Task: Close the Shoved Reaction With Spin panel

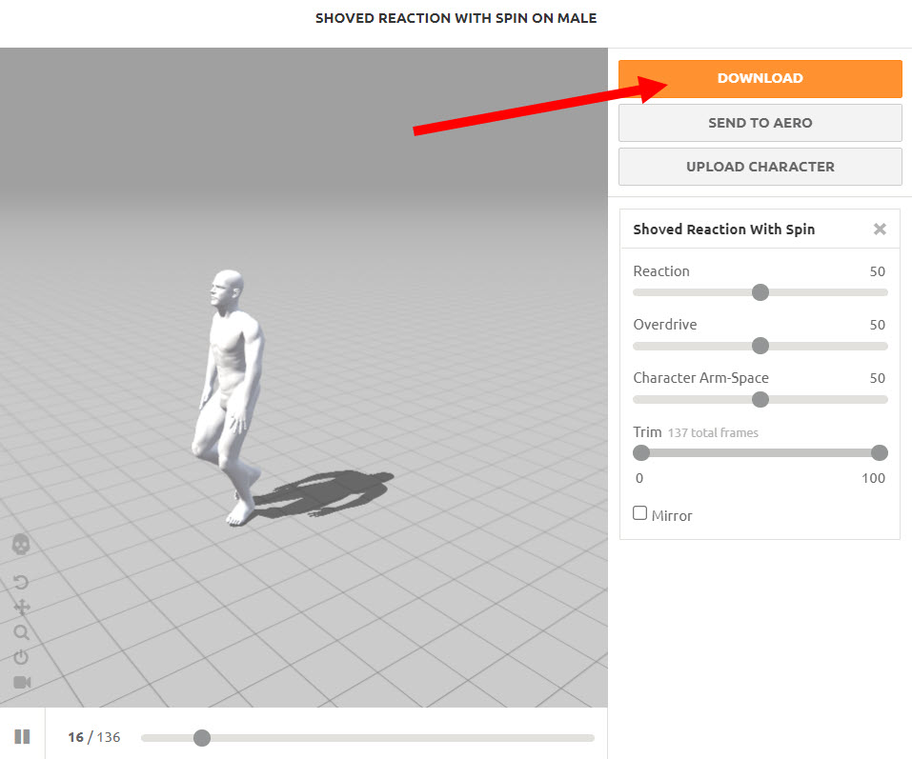Action: (x=880, y=229)
